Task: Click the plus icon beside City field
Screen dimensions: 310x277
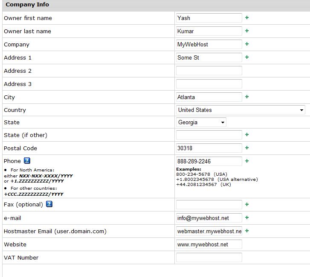Action: (247, 97)
